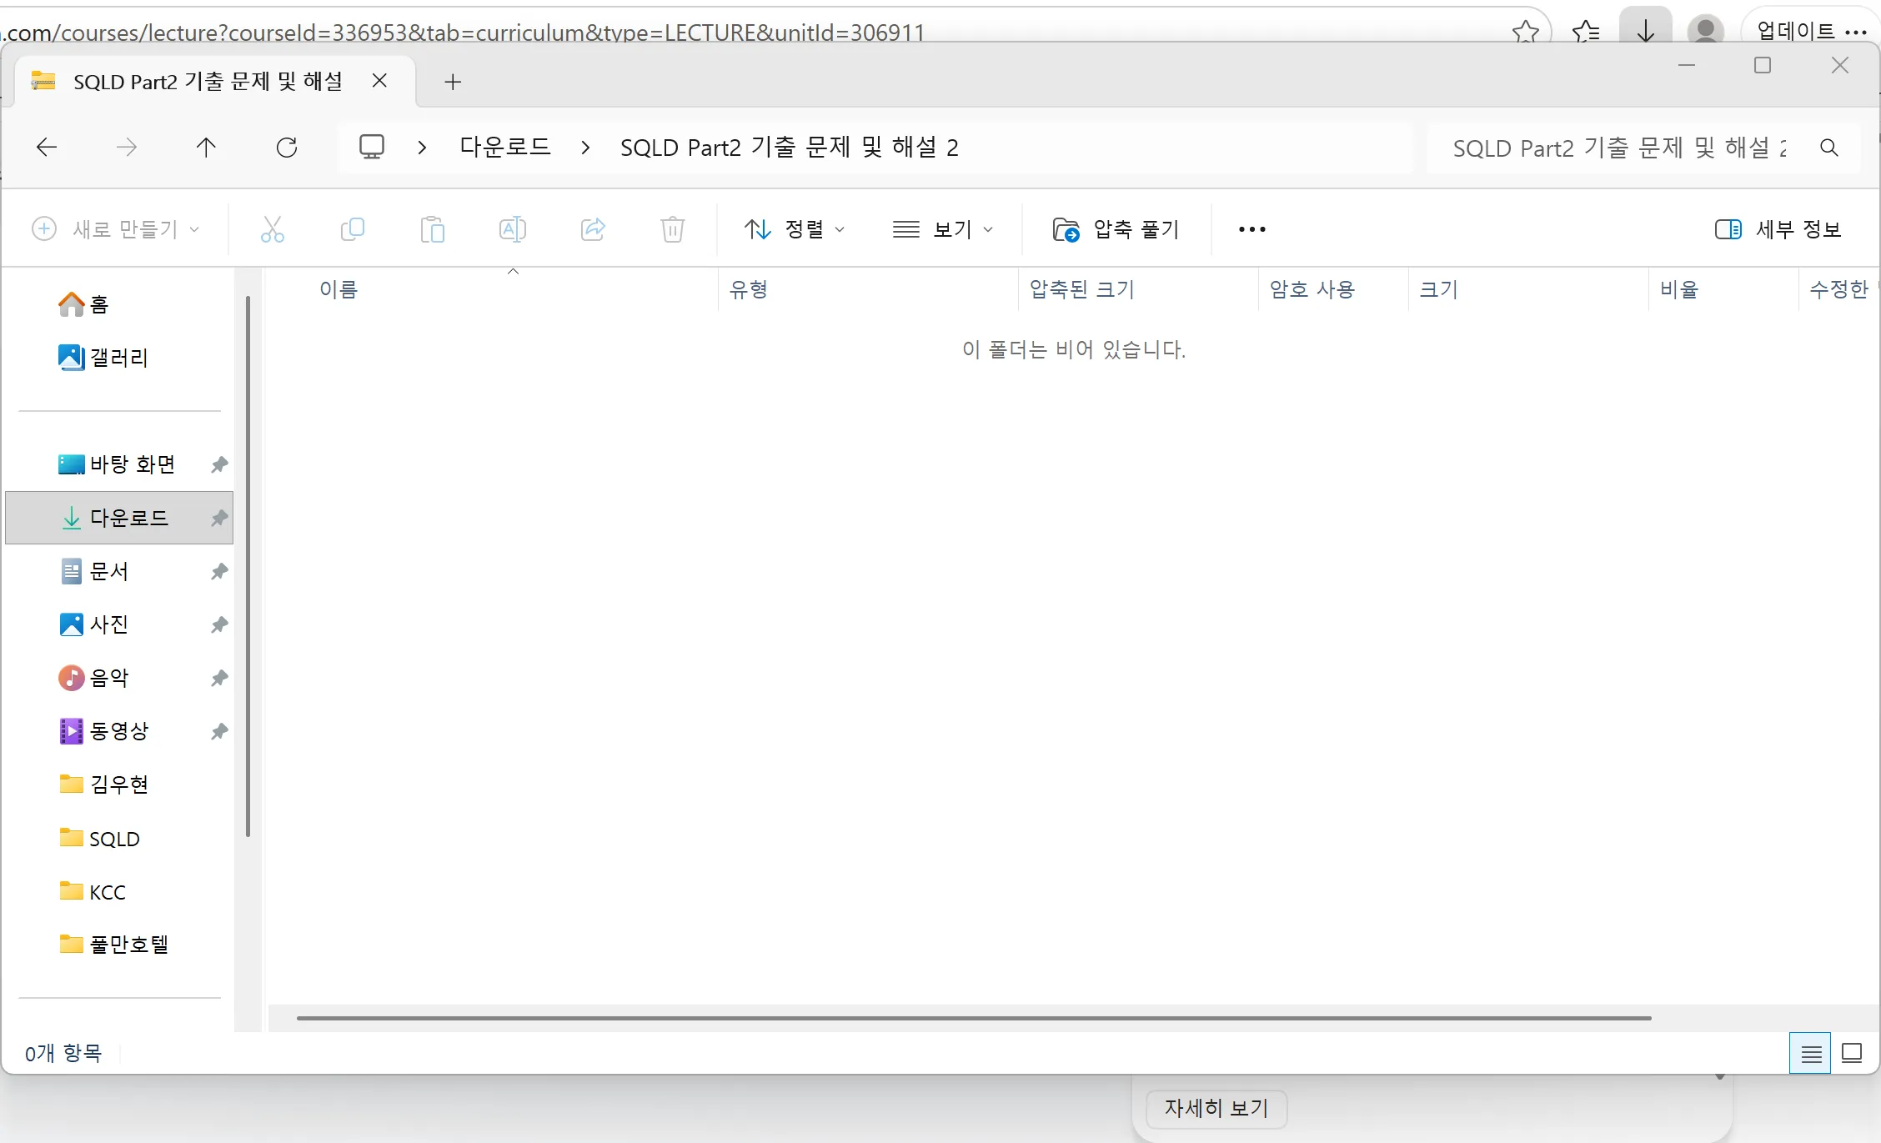Click the pin icon next to 음악
Screen dimensions: 1881x1143
tap(219, 678)
